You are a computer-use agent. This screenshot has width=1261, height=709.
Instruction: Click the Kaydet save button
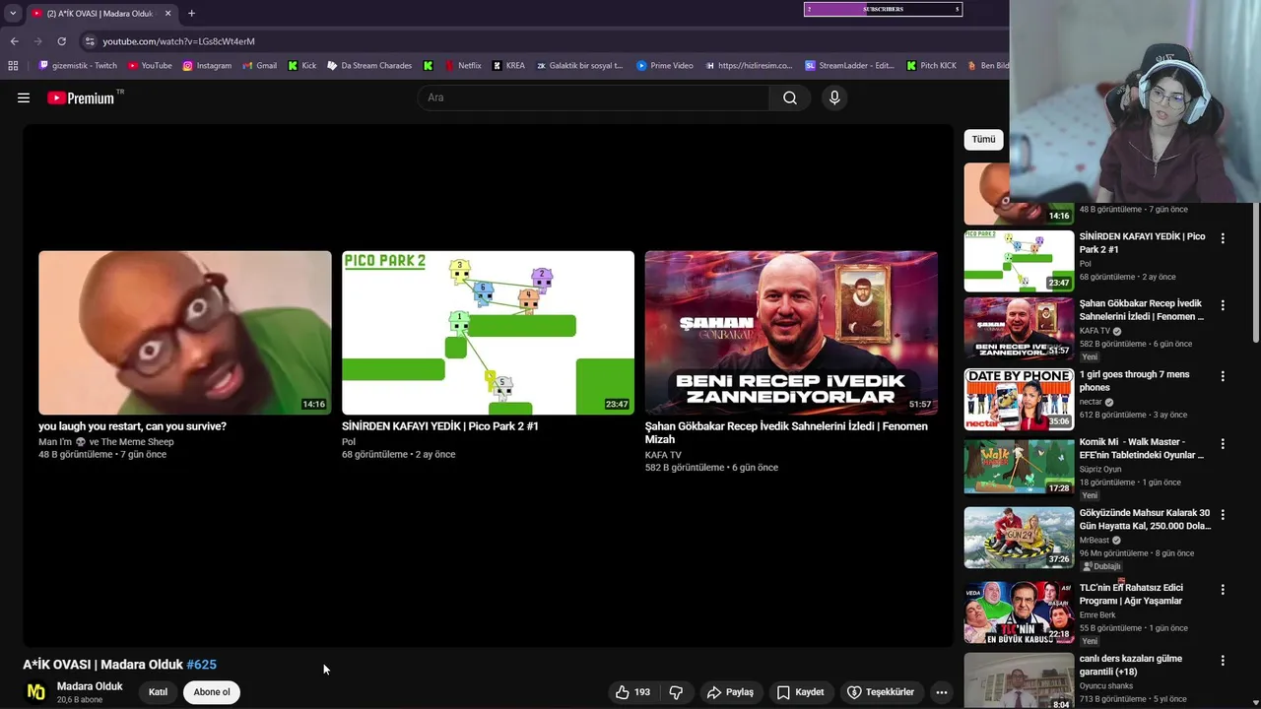pyautogui.click(x=800, y=692)
